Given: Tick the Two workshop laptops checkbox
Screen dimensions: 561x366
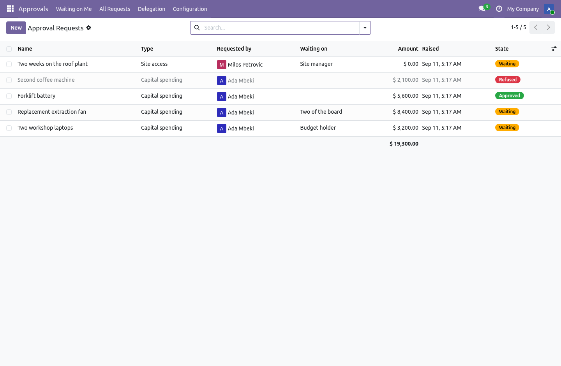Looking at the screenshot, I should coord(9,128).
